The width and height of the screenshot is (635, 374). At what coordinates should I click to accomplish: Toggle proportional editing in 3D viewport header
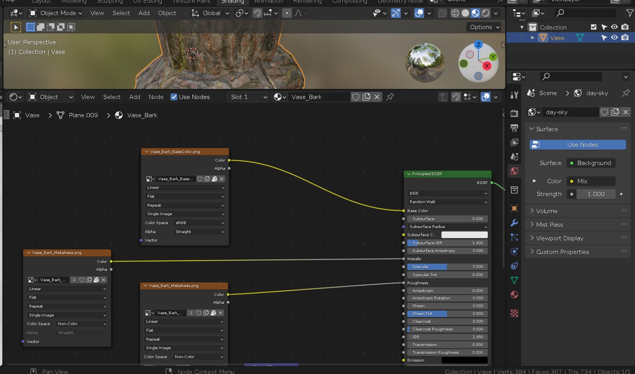tap(287, 13)
